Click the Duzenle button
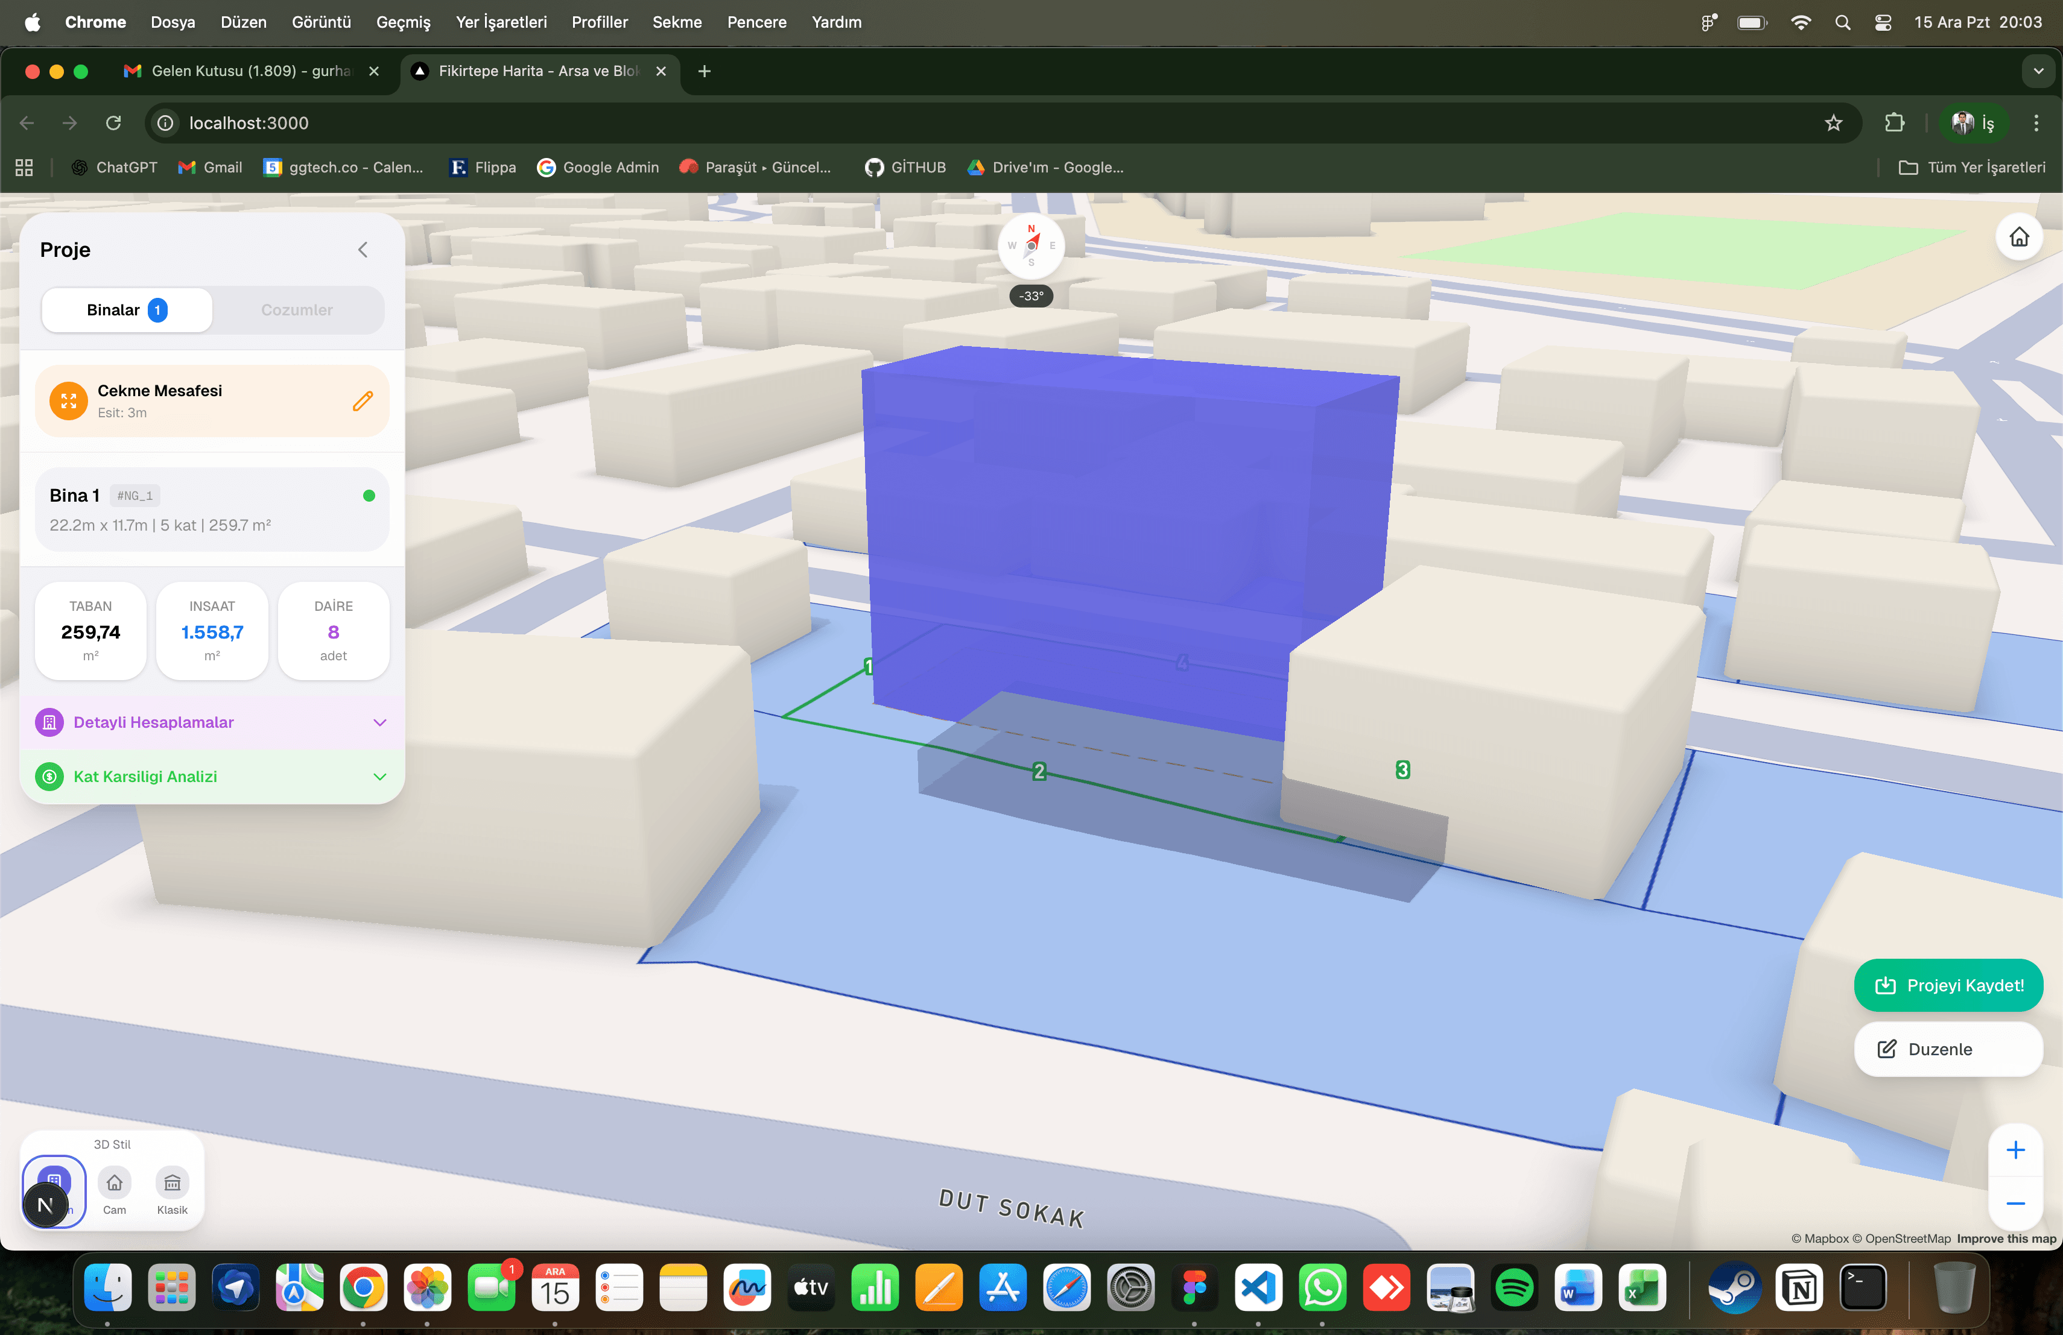 (1948, 1049)
